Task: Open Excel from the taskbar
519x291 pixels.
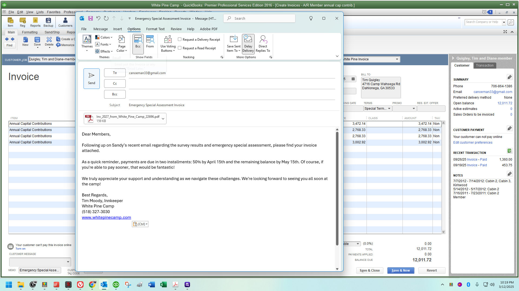Action: pyautogui.click(x=163, y=285)
